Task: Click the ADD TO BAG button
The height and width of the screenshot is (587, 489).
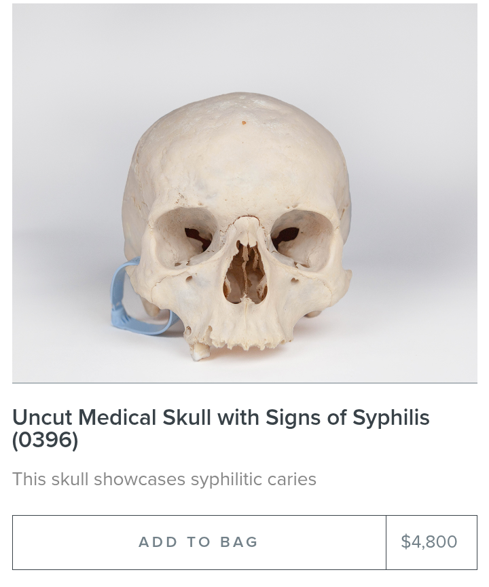Action: click(x=199, y=542)
